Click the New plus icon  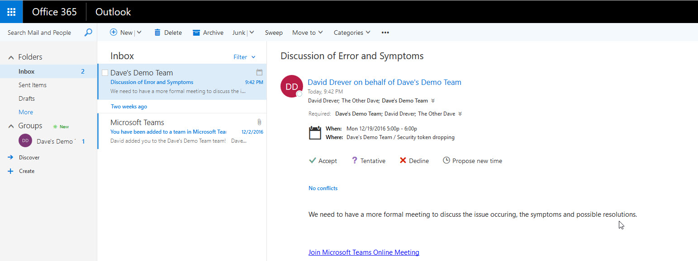[x=114, y=33]
